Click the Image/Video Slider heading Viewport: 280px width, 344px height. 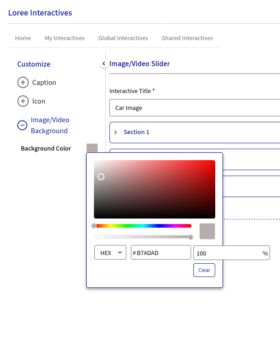click(140, 63)
